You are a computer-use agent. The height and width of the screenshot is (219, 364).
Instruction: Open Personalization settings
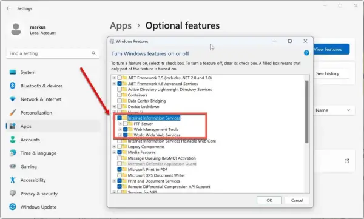(53, 113)
